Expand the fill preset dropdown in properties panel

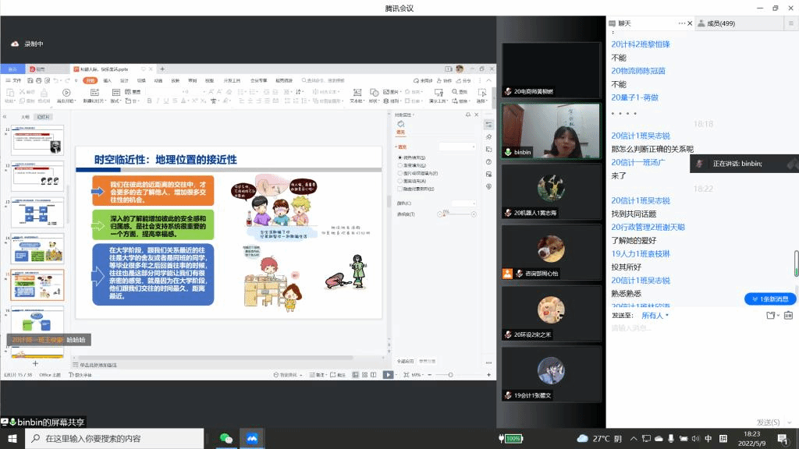(457, 147)
